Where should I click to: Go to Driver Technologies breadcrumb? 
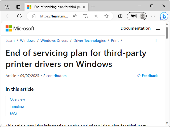click(90, 41)
